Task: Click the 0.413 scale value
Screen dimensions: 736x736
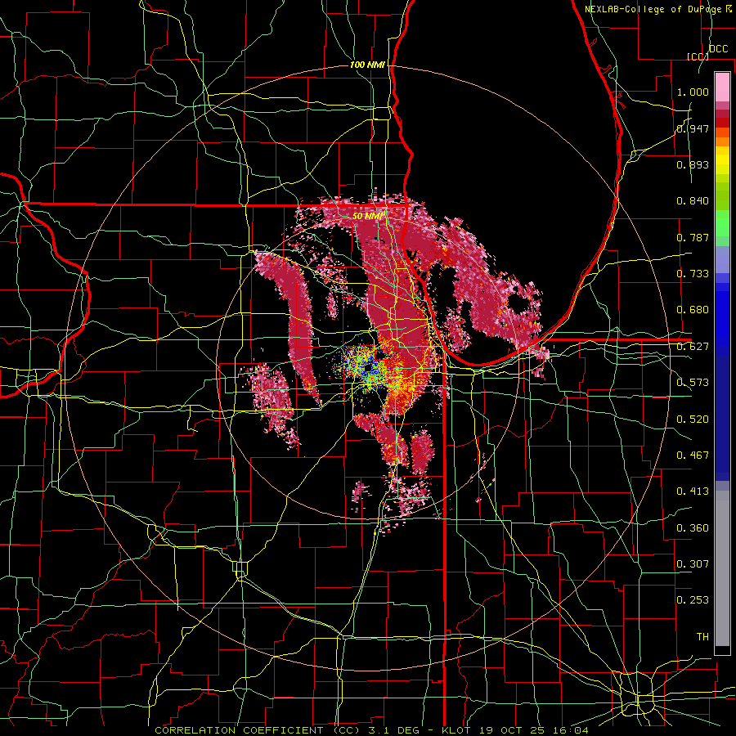Action: pos(693,491)
